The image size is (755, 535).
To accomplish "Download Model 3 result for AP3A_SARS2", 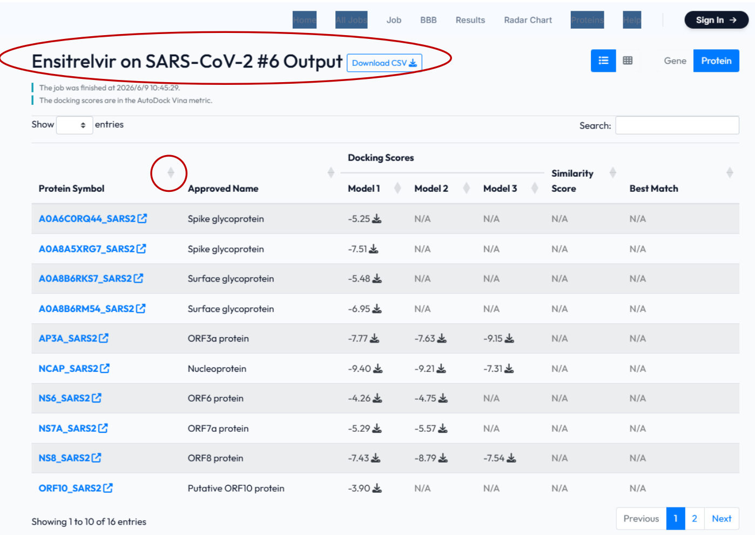I will [x=509, y=338].
